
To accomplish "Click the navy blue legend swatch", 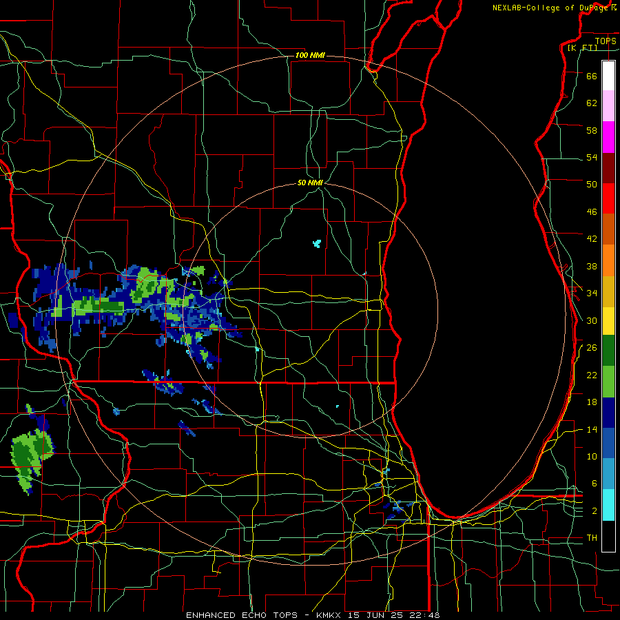I will click(608, 413).
